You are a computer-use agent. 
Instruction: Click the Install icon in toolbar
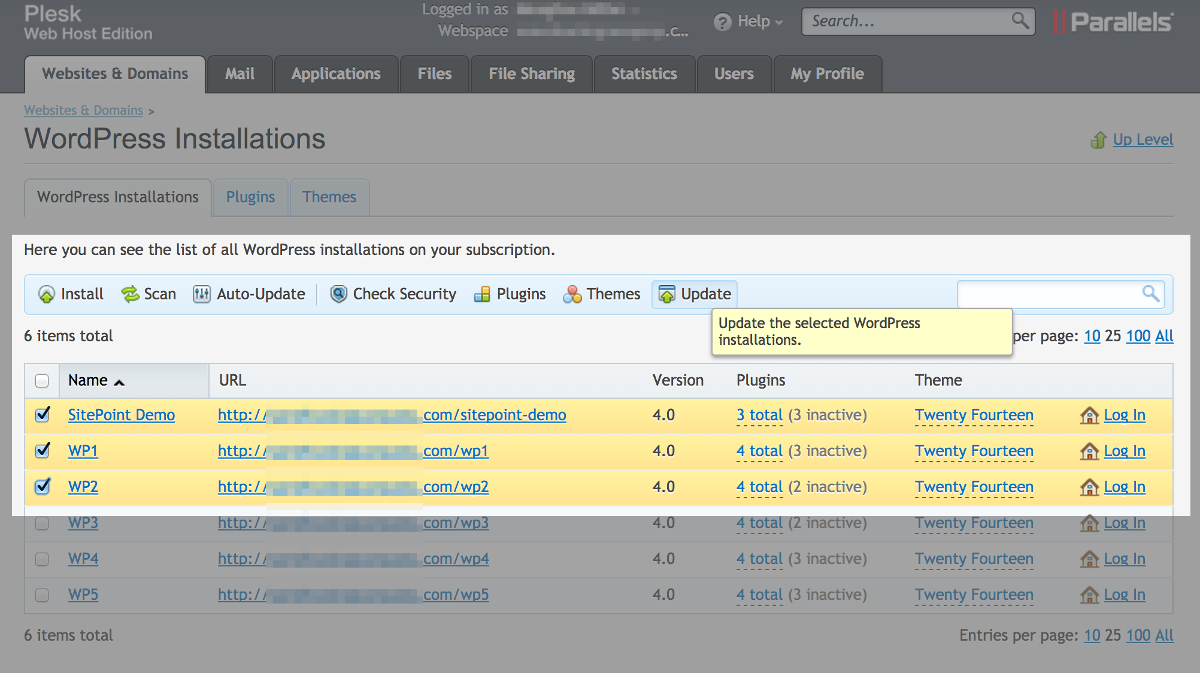coord(46,294)
